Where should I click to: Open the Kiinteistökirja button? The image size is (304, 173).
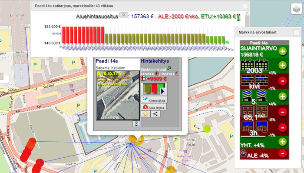click(x=154, y=100)
